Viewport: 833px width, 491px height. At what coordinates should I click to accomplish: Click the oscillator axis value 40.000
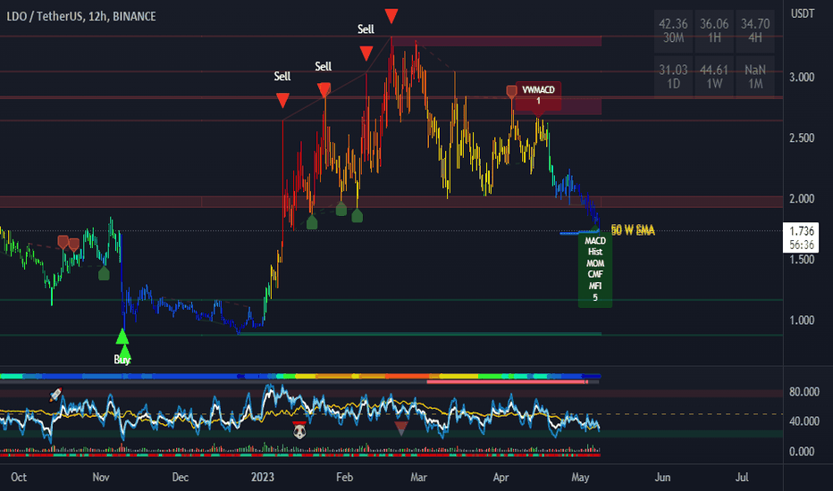click(804, 421)
